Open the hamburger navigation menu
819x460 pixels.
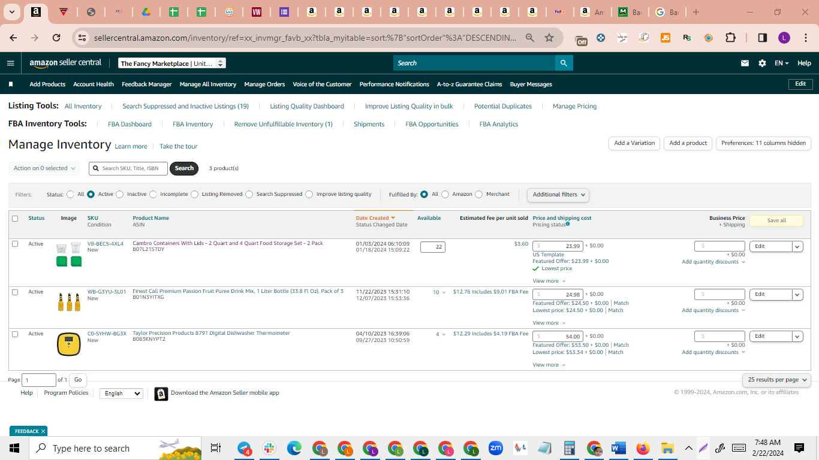click(10, 63)
